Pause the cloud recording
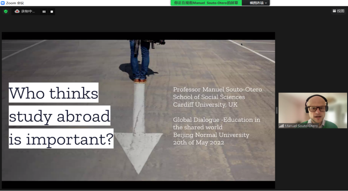The height and width of the screenshot is (191, 348). 44,12
